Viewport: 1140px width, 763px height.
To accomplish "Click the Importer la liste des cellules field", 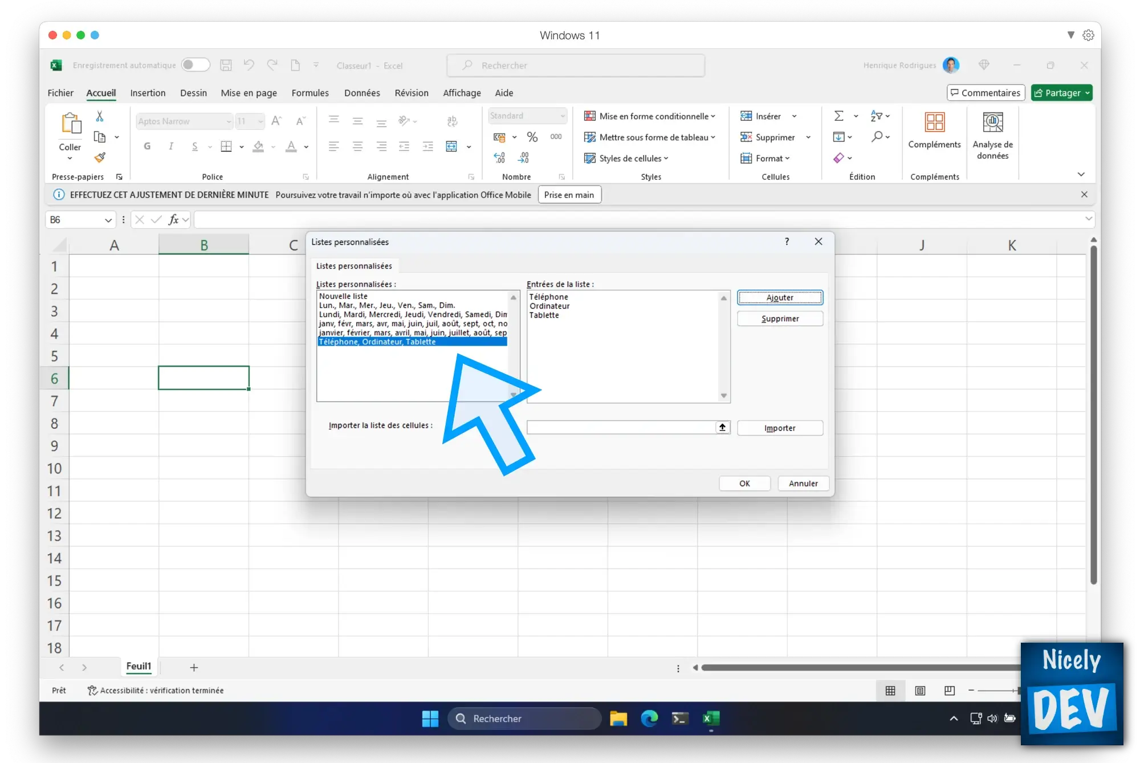I will (621, 427).
